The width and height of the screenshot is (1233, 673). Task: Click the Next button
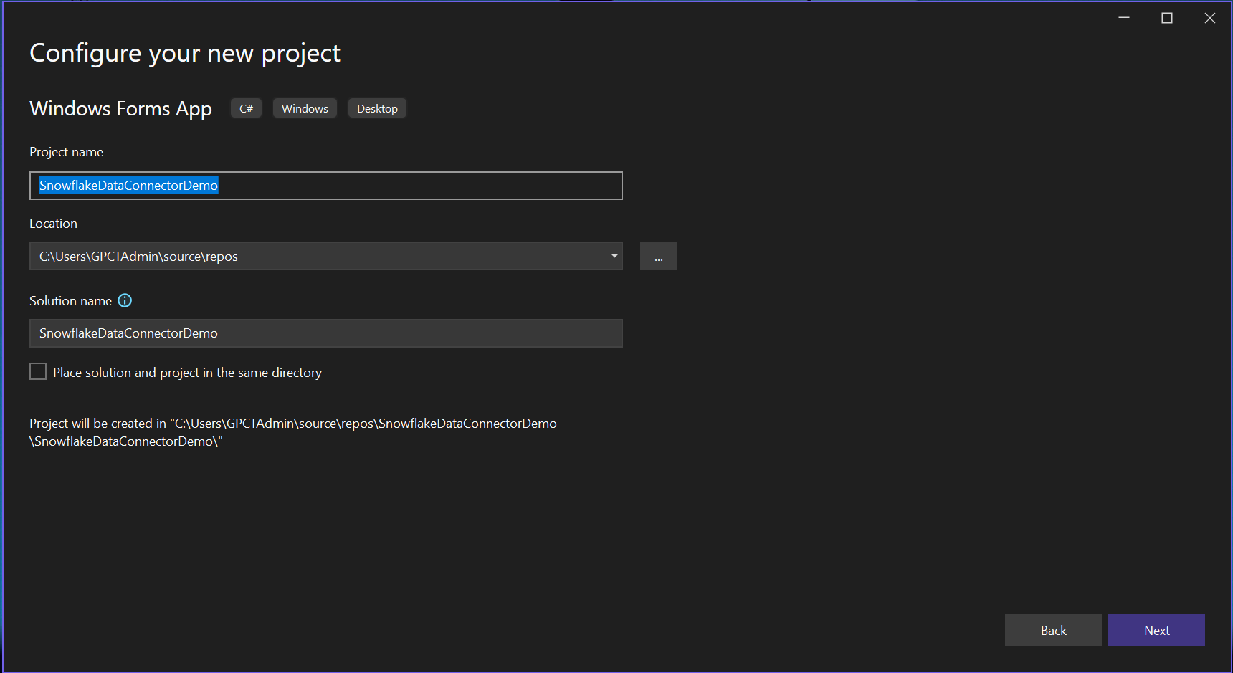coord(1156,630)
